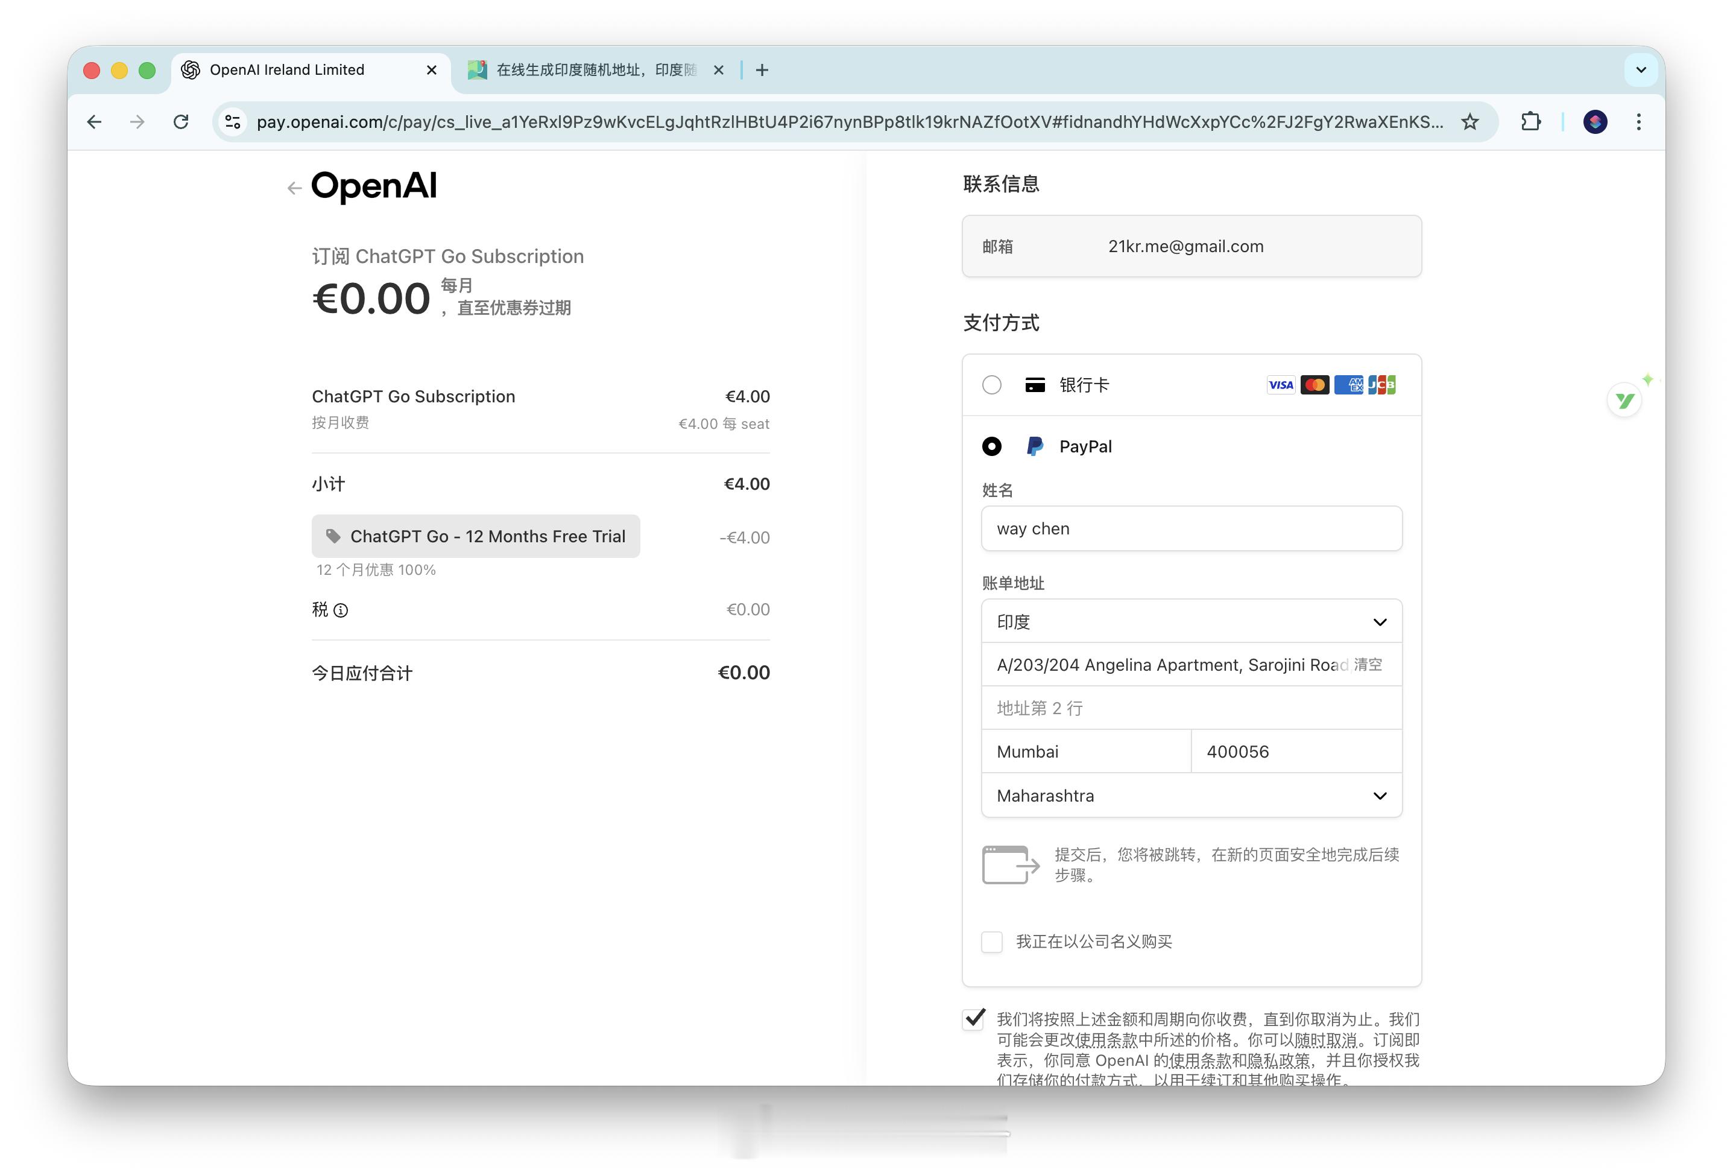
Task: Select the PayPal radio button
Action: pyautogui.click(x=991, y=446)
